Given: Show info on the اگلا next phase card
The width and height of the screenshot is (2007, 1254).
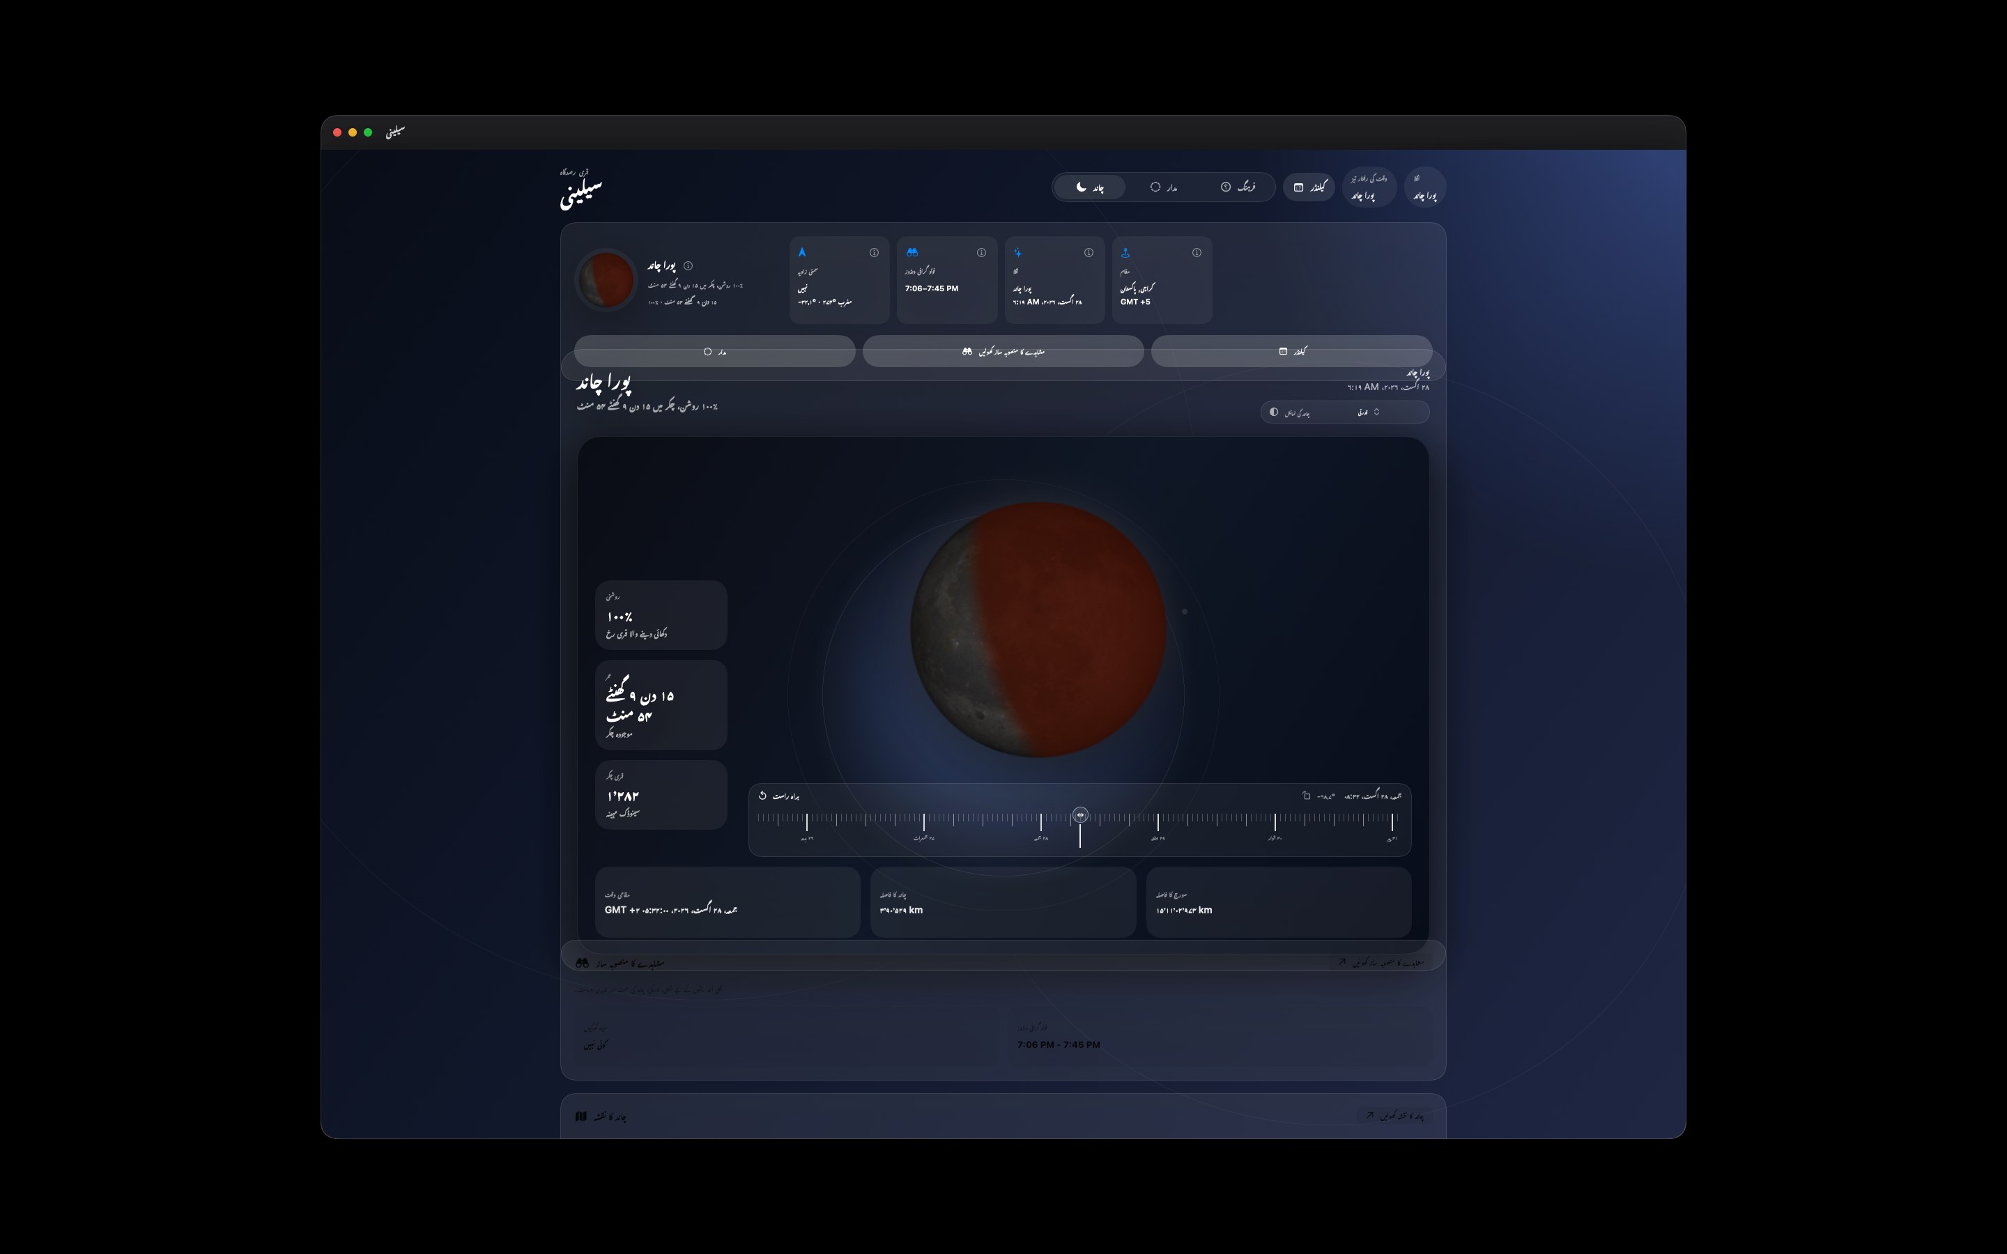Looking at the screenshot, I should tap(1089, 253).
